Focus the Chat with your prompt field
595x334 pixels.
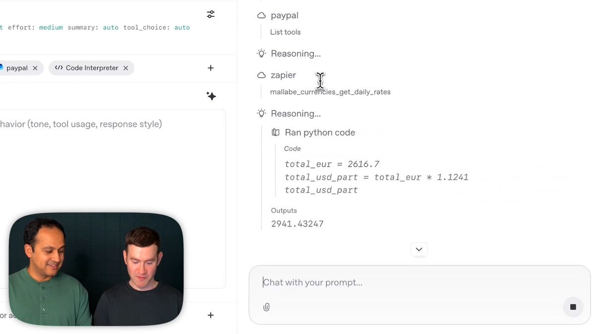[419, 283]
